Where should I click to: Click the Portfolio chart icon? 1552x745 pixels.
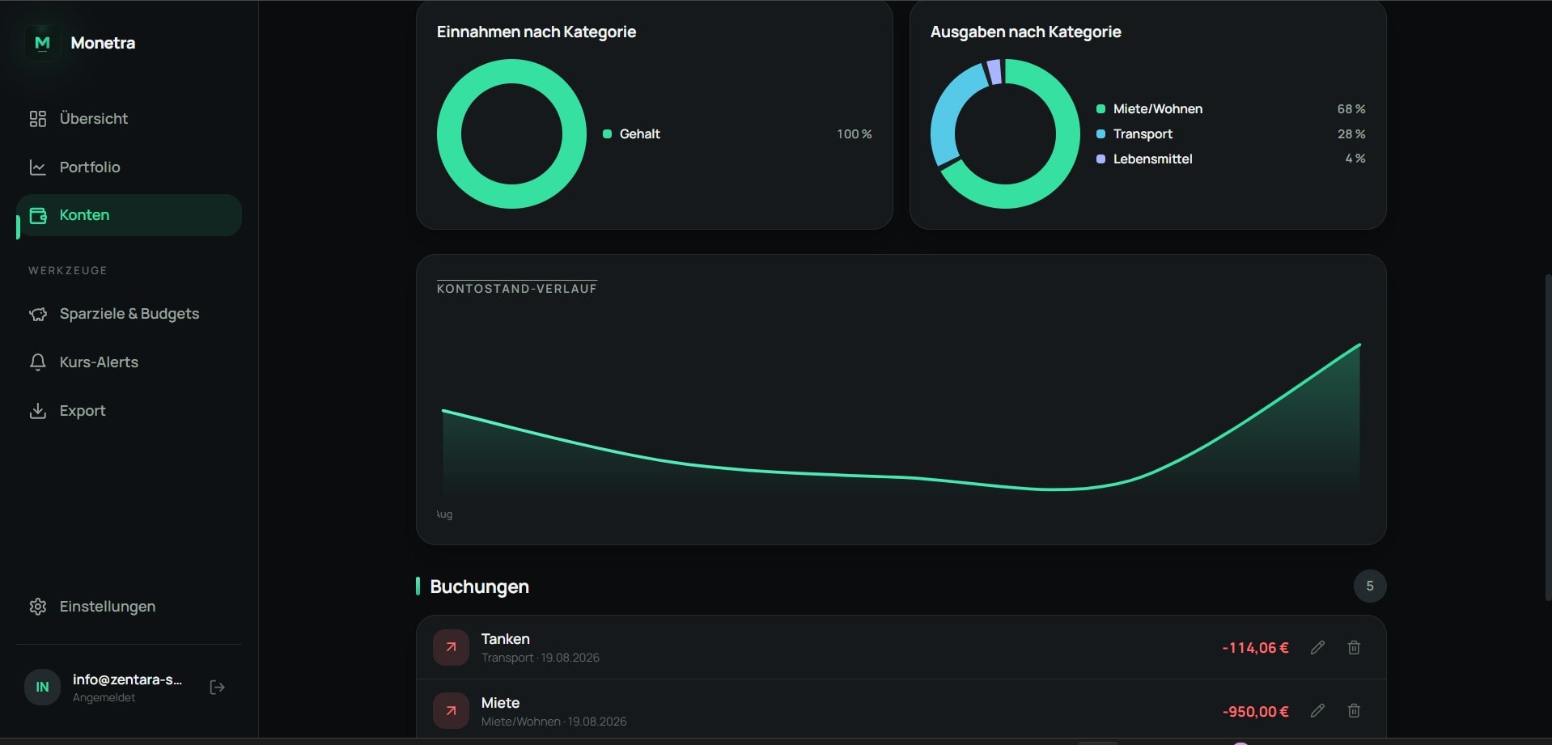(x=38, y=167)
